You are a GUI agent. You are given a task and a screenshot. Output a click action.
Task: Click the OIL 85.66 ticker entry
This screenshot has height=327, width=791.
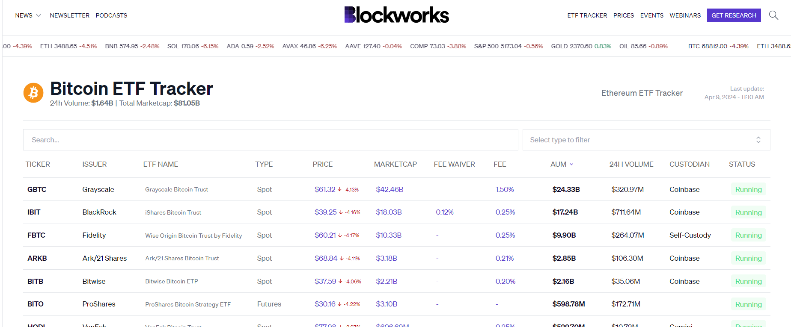[643, 46]
